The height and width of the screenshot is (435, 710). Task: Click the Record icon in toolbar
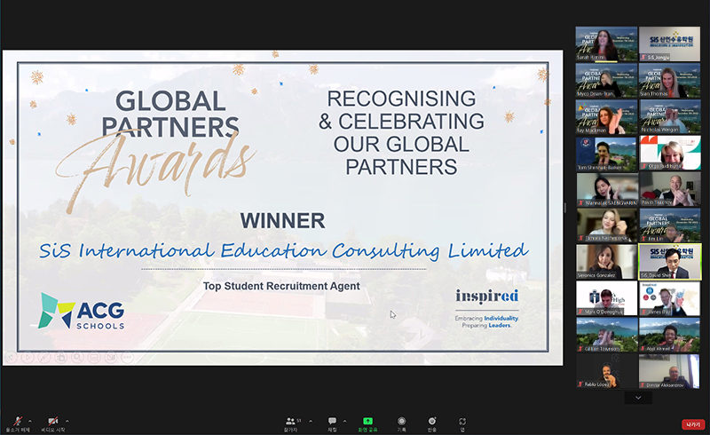coord(401,421)
